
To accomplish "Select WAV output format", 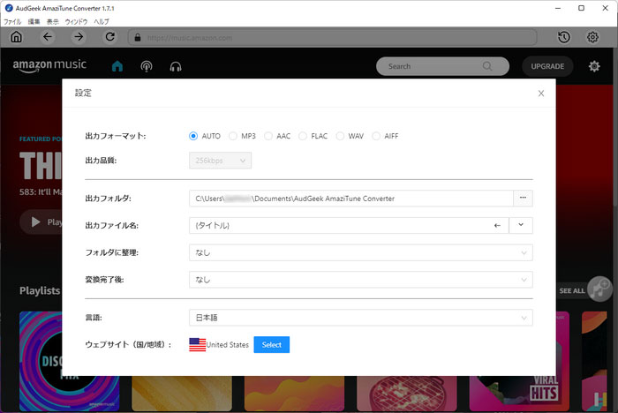I will coord(340,136).
